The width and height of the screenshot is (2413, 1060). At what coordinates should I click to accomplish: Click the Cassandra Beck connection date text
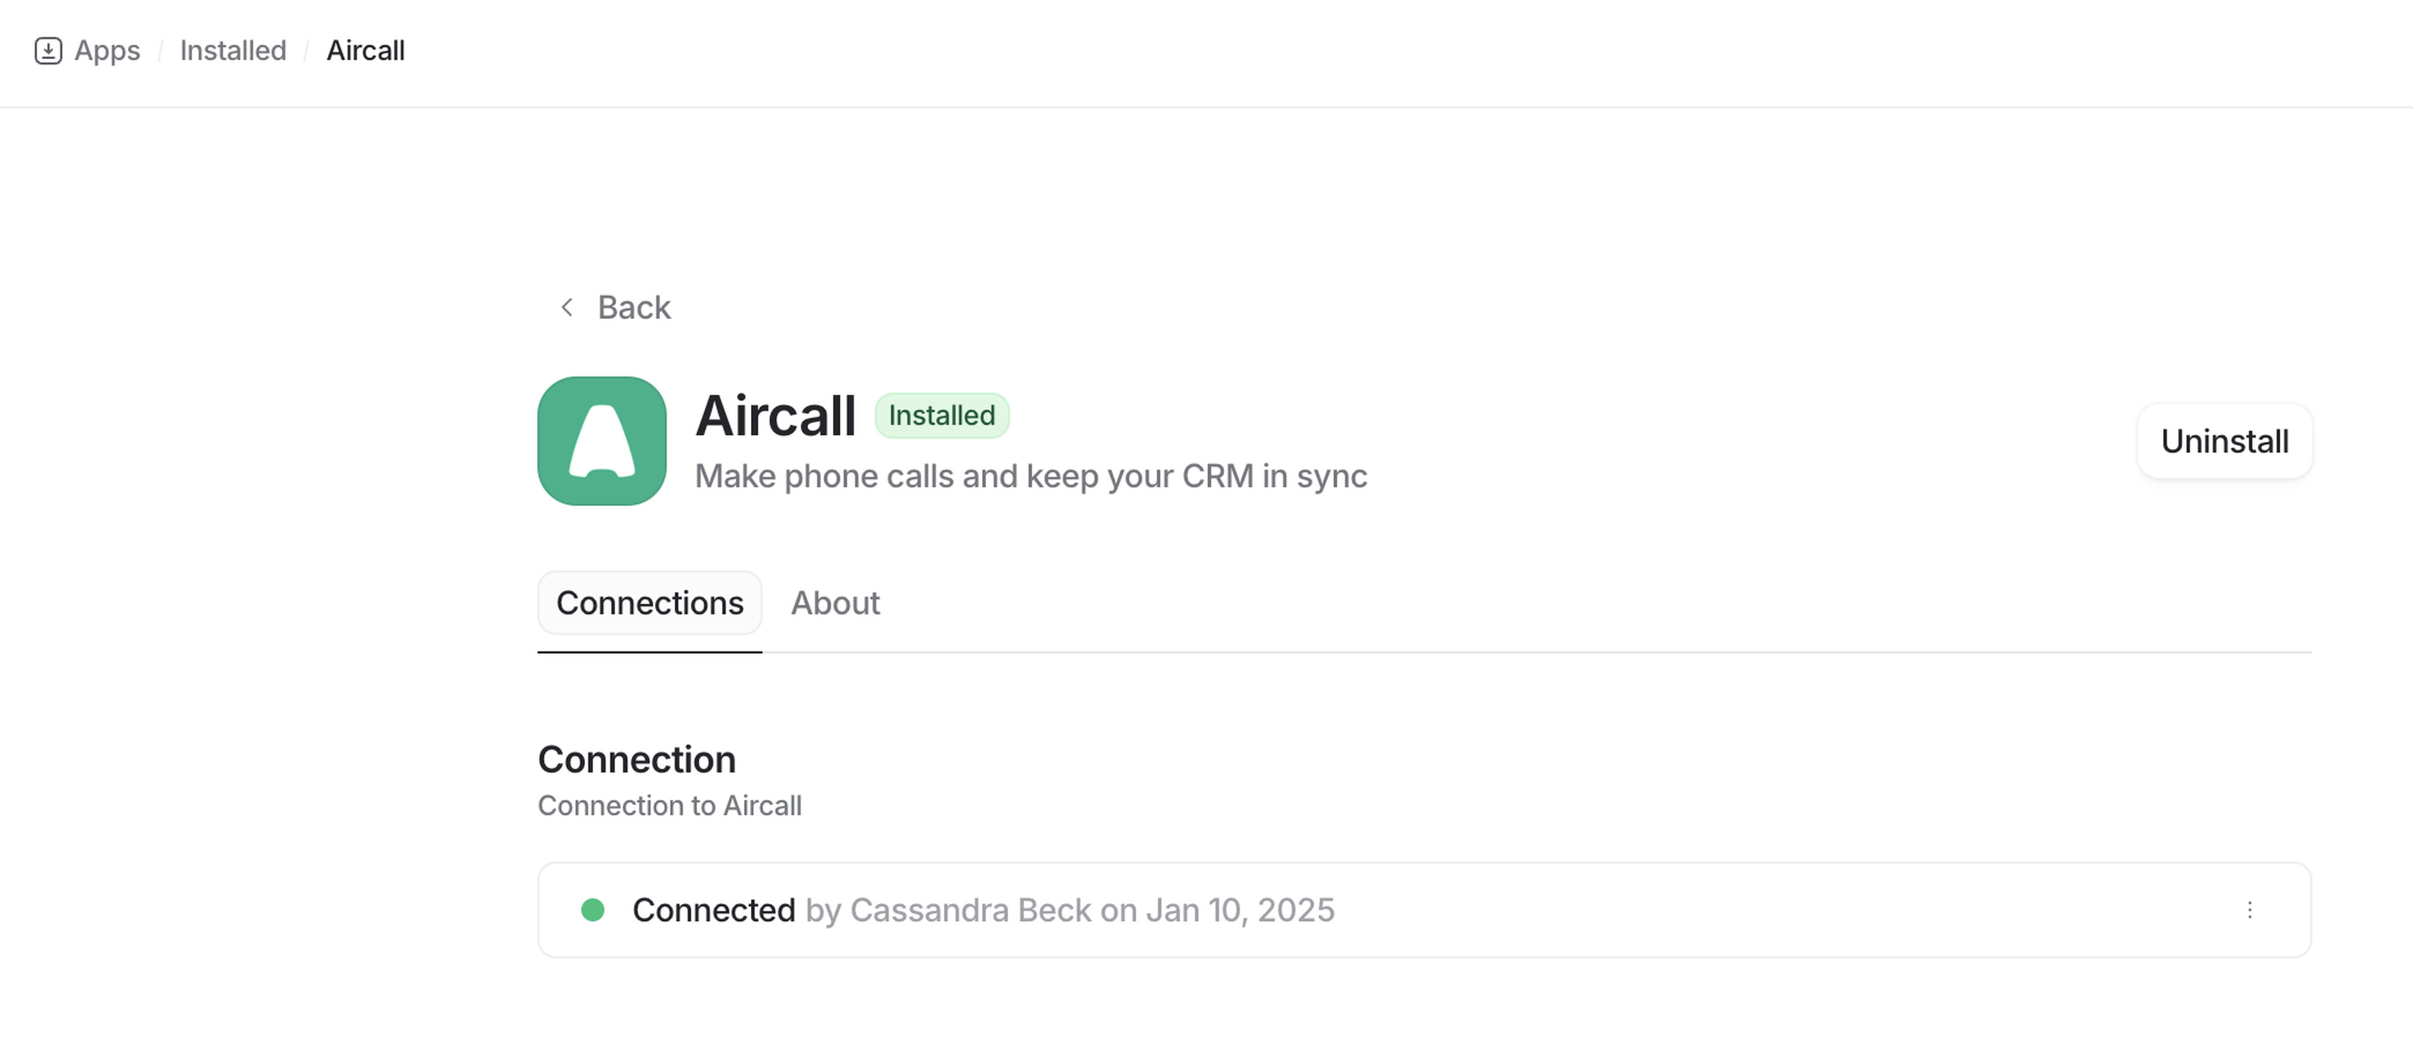[x=1070, y=910]
